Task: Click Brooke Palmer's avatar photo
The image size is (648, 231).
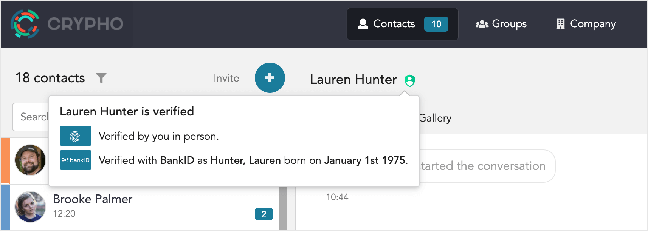Action: tap(30, 207)
